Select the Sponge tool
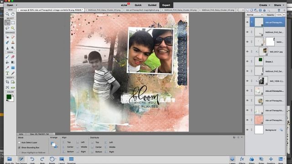The height and width of the screenshot is (164, 292). tap(13, 48)
